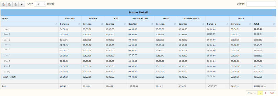Click the Wrapup group header

(93, 18)
